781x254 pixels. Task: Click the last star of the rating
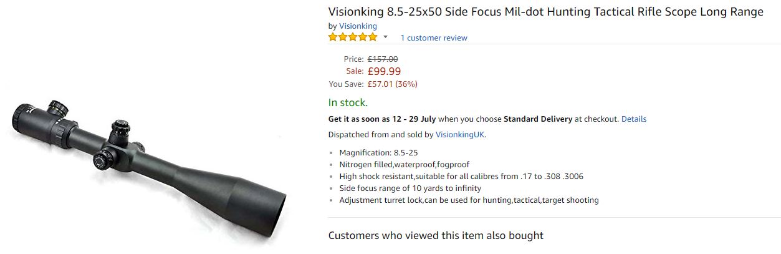pos(373,37)
